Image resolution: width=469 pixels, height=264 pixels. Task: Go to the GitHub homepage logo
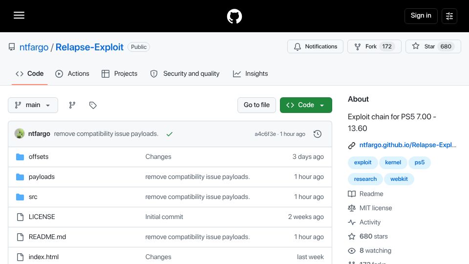click(x=234, y=16)
